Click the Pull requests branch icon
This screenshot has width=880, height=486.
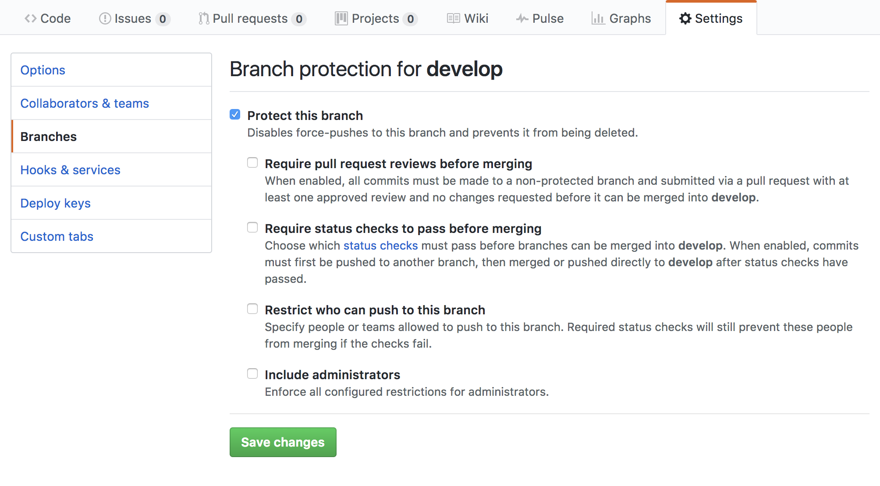click(204, 18)
